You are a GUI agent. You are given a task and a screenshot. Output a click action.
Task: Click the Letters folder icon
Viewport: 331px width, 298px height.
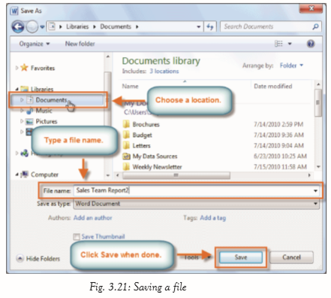coord(126,145)
